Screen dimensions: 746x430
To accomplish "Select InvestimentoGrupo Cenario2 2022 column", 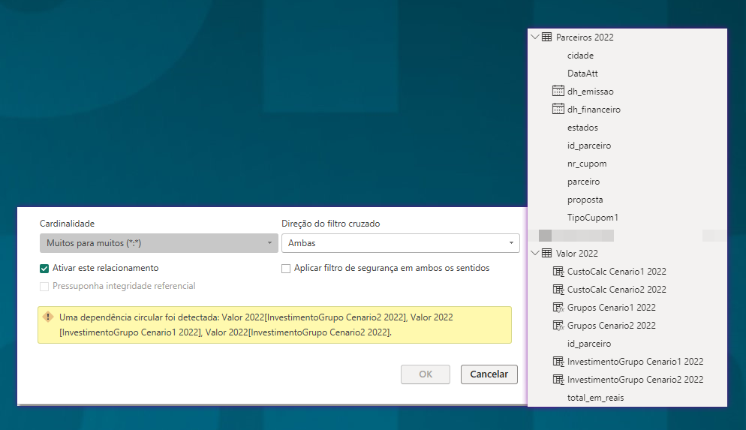I will (635, 380).
